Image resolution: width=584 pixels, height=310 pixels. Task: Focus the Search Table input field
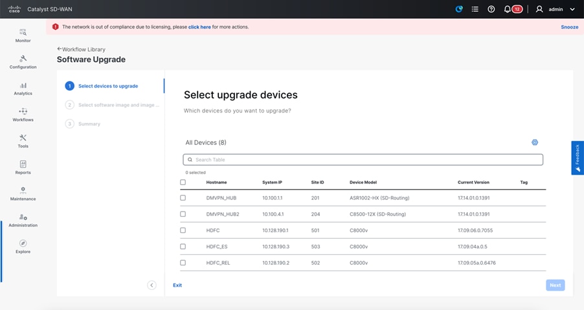(x=363, y=160)
